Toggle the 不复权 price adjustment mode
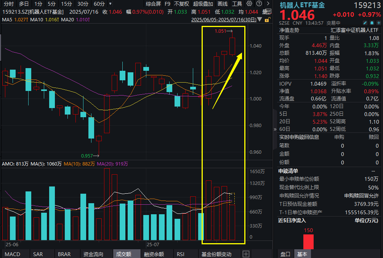 [x=181, y=4]
